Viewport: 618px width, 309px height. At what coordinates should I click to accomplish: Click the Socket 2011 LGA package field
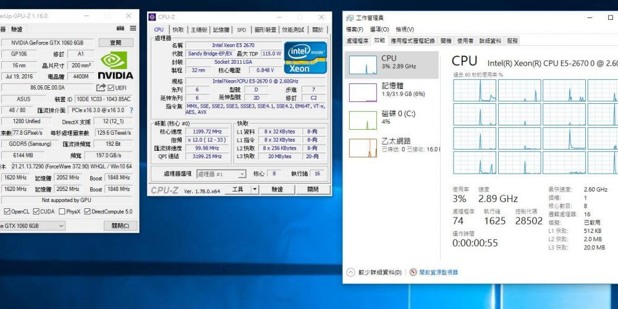click(x=234, y=62)
